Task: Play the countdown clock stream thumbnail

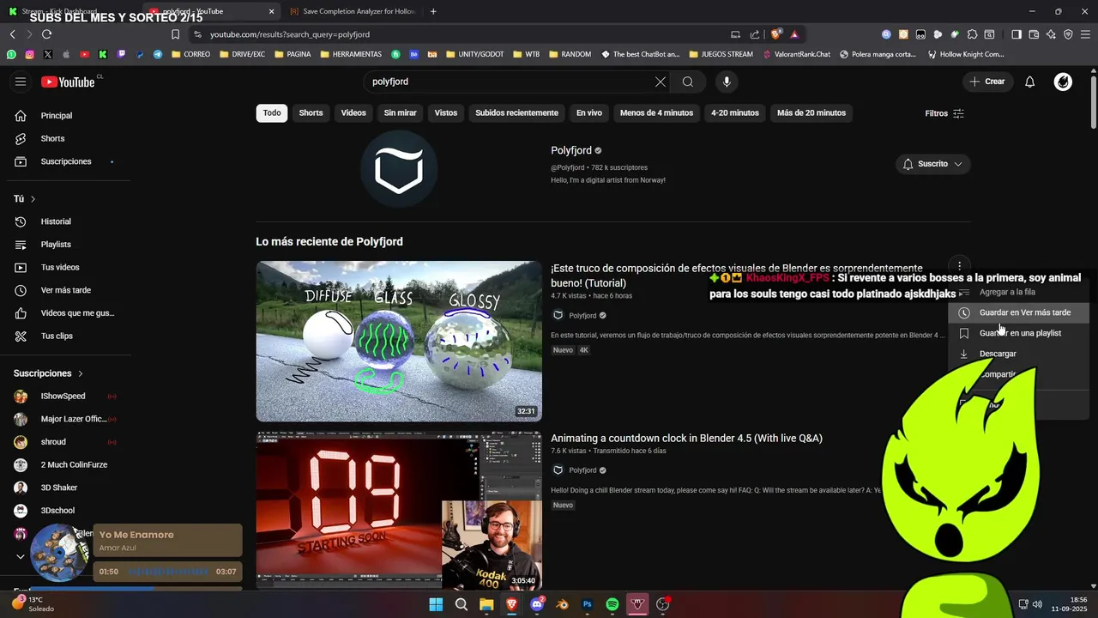Action: 399,510
